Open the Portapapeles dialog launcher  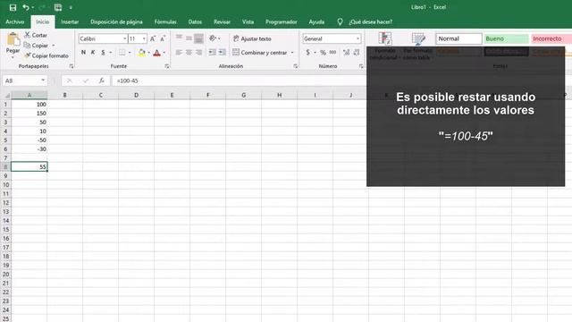71,66
